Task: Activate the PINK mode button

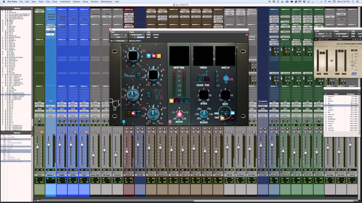Action: pyautogui.click(x=207, y=80)
